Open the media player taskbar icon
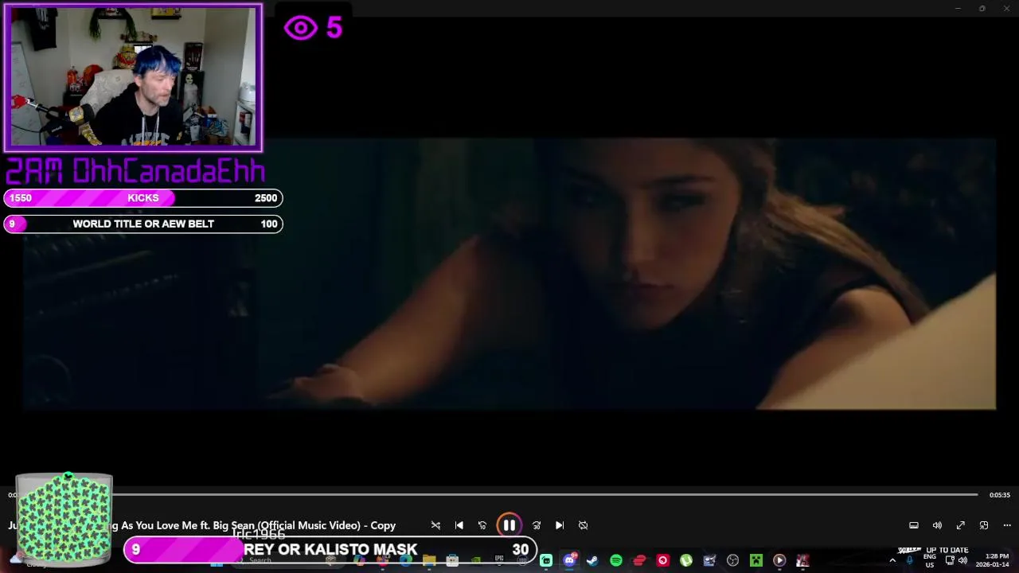This screenshot has width=1019, height=573. [x=779, y=560]
